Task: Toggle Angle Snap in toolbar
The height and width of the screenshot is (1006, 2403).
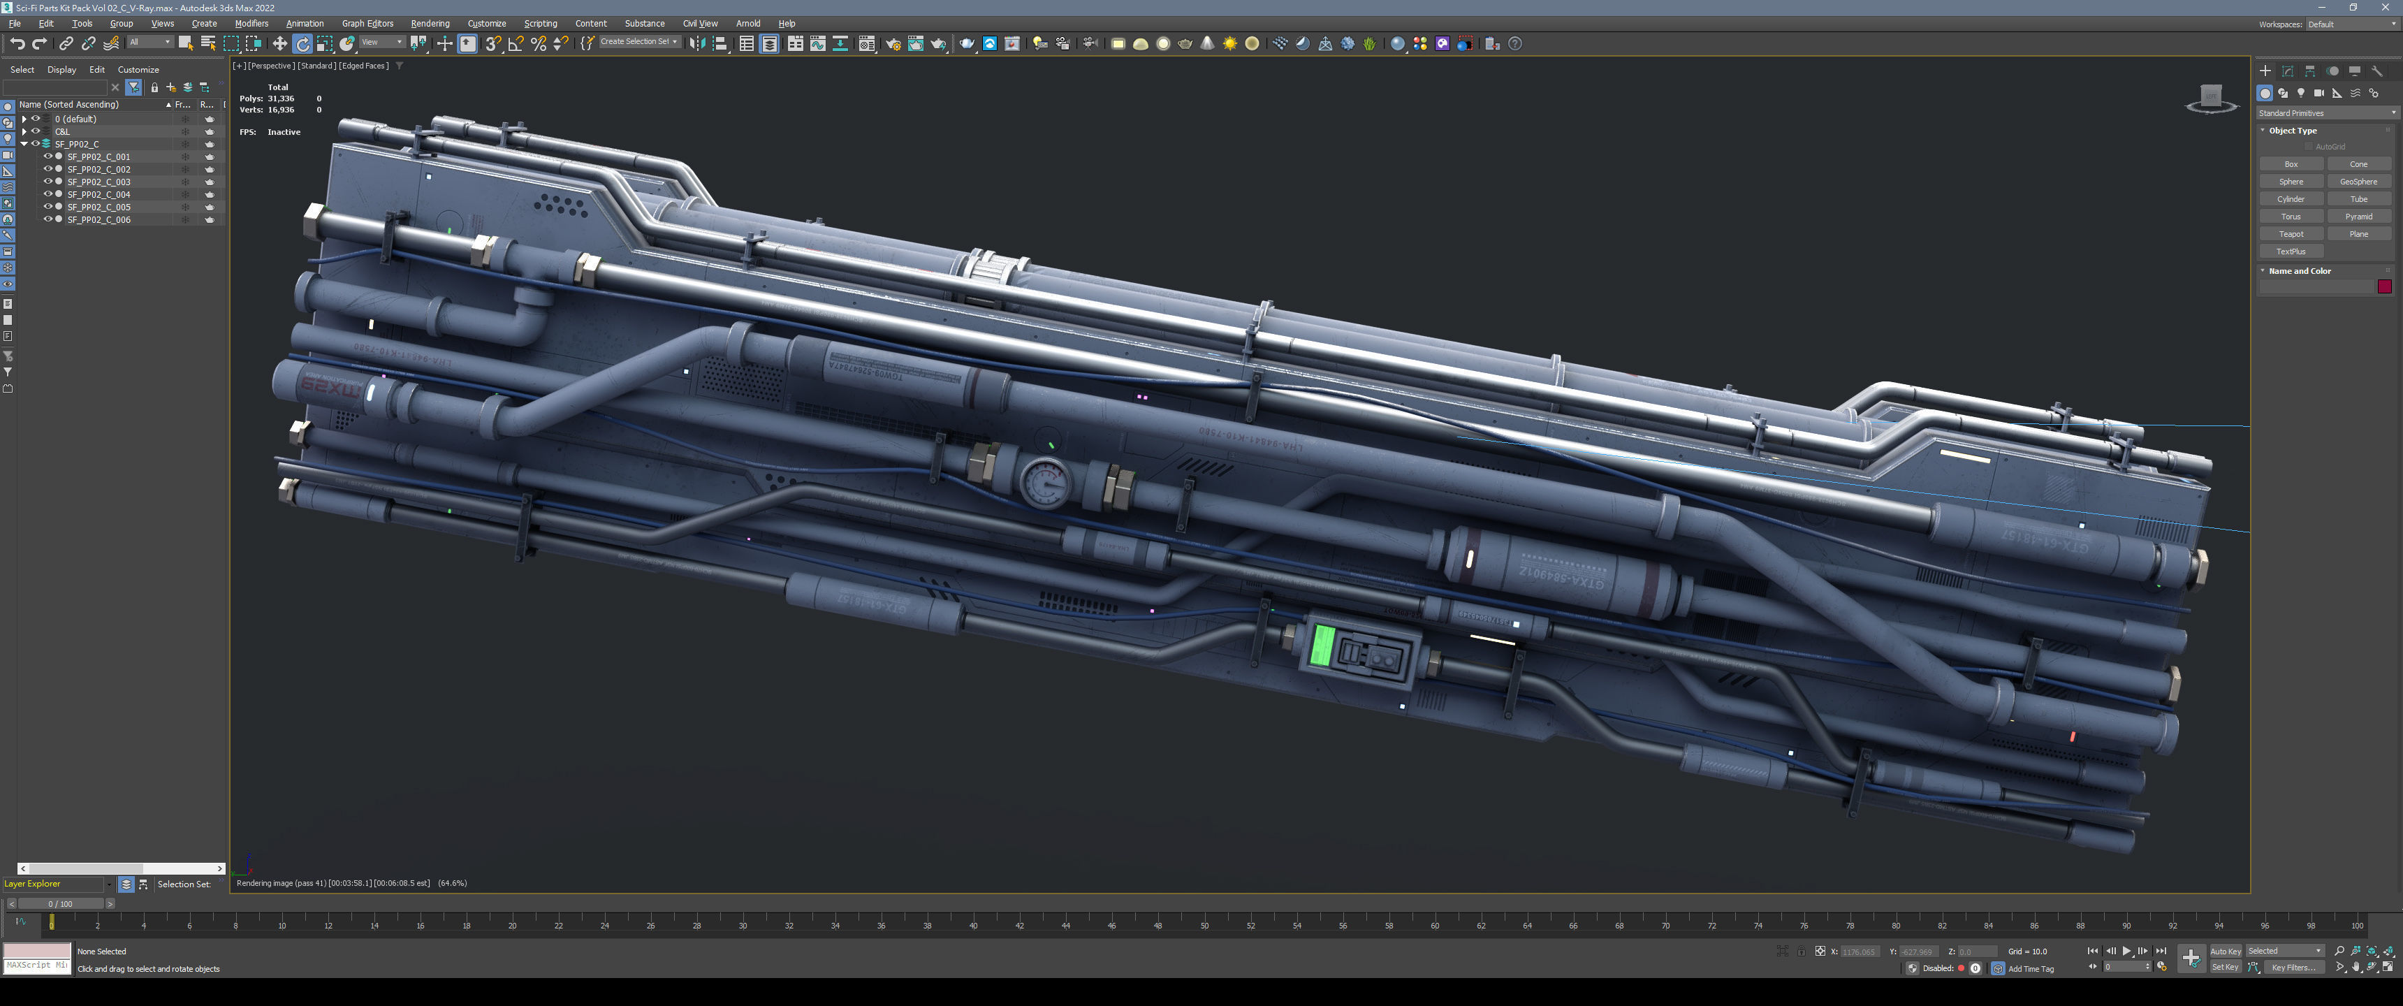Action: 515,44
